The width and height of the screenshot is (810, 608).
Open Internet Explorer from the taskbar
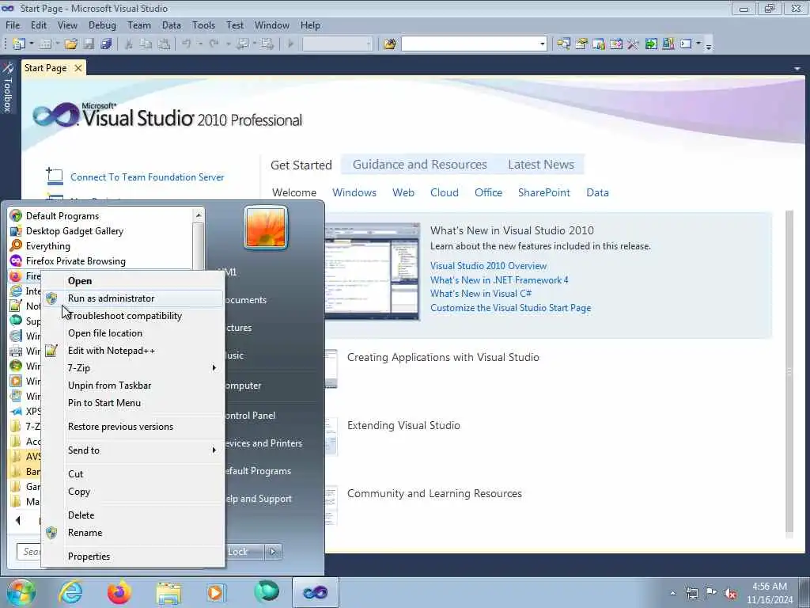tap(70, 592)
